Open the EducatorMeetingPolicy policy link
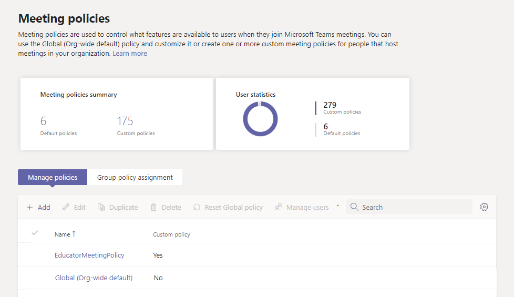 tap(89, 255)
